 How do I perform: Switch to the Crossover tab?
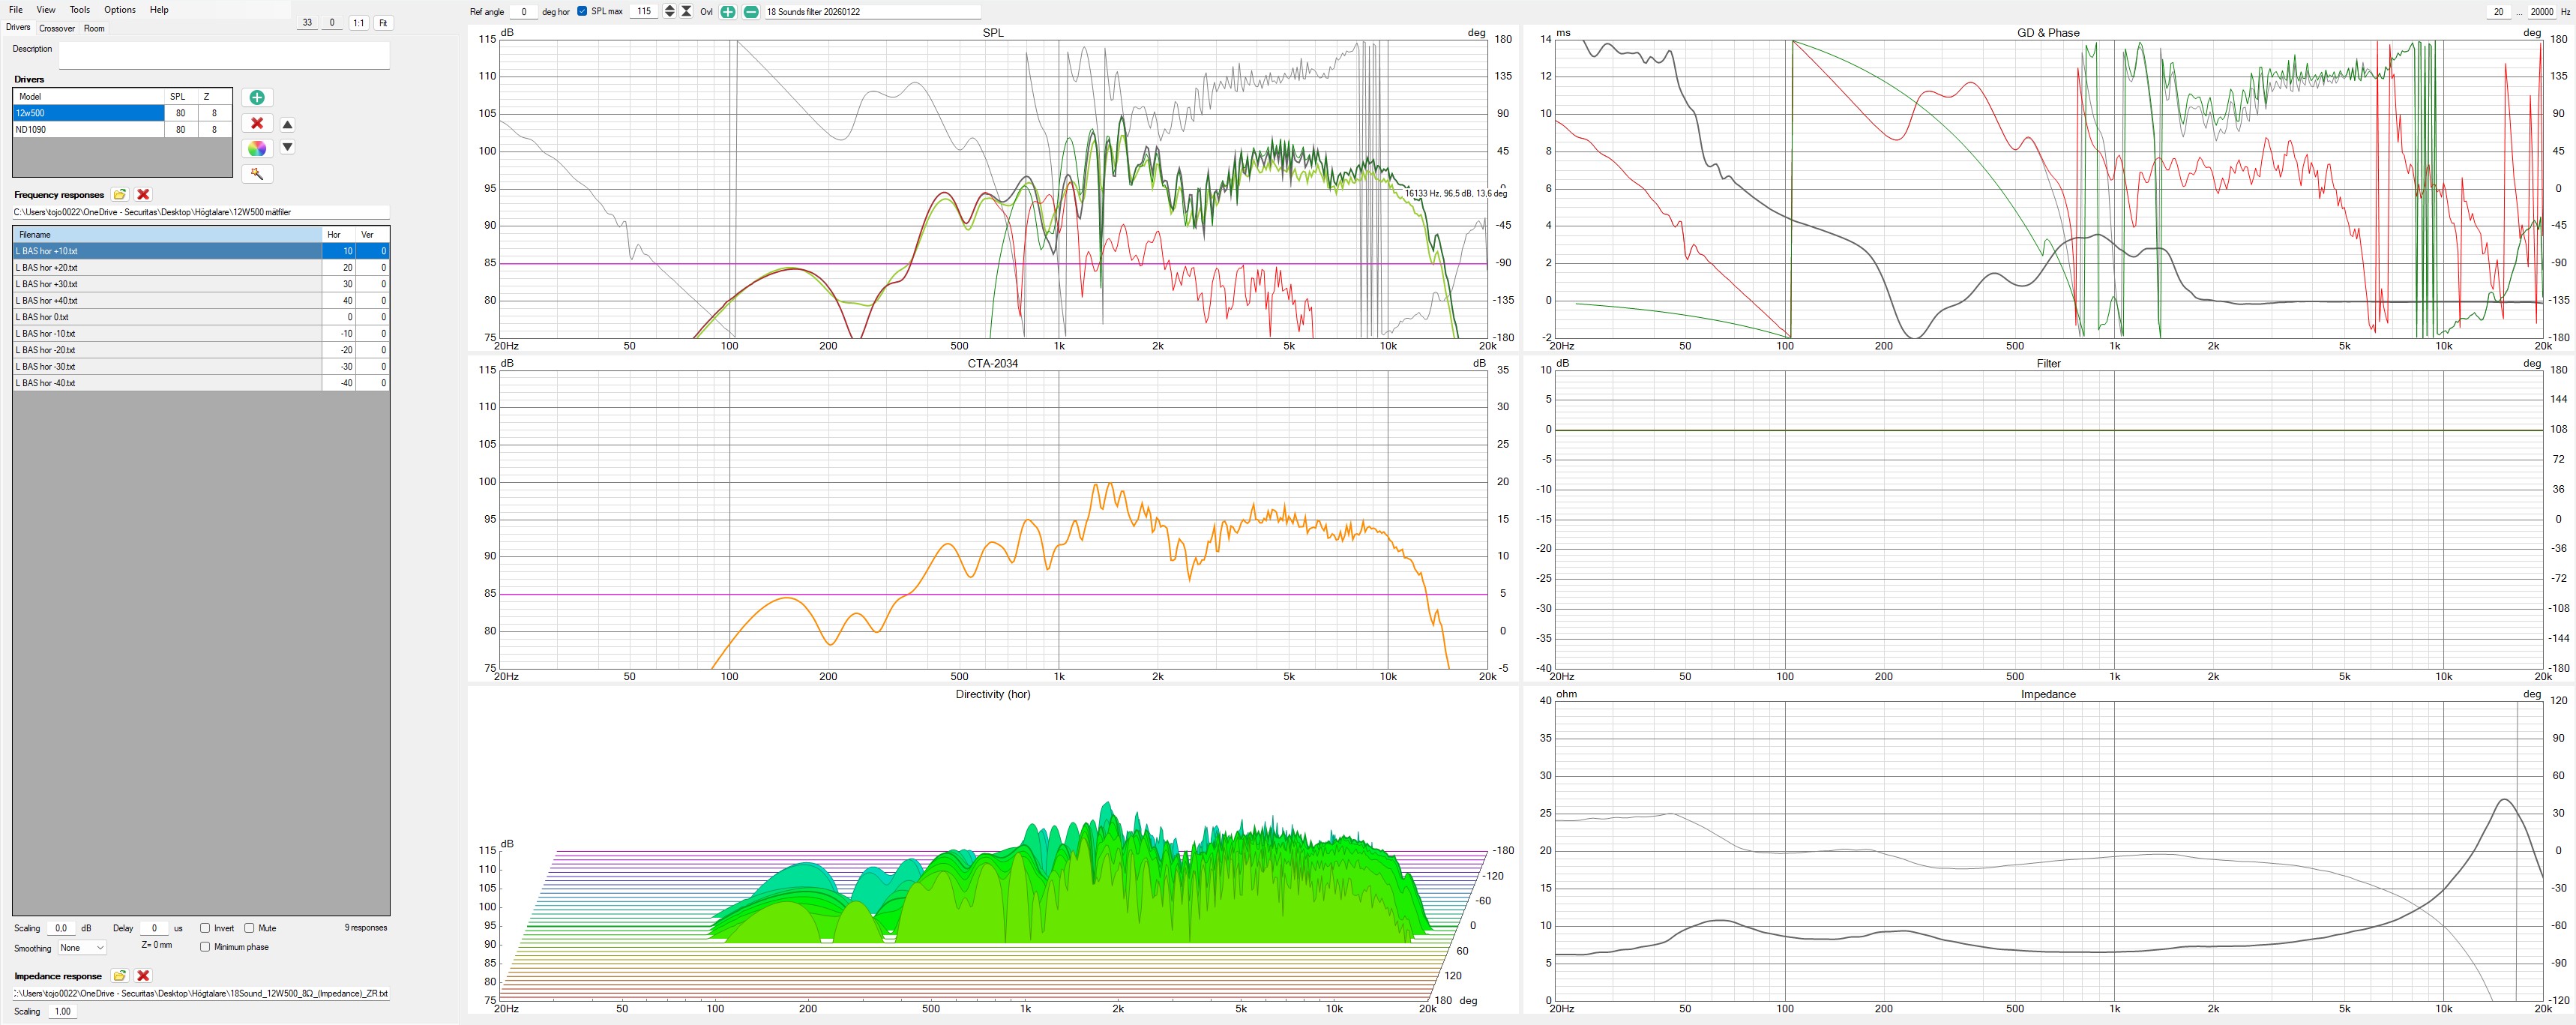click(x=57, y=28)
